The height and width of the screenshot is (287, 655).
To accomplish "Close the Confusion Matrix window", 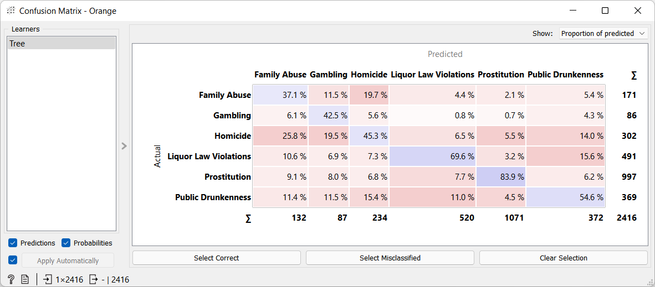I will point(637,11).
